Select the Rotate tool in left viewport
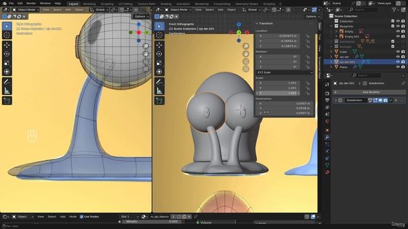 tap(7, 54)
